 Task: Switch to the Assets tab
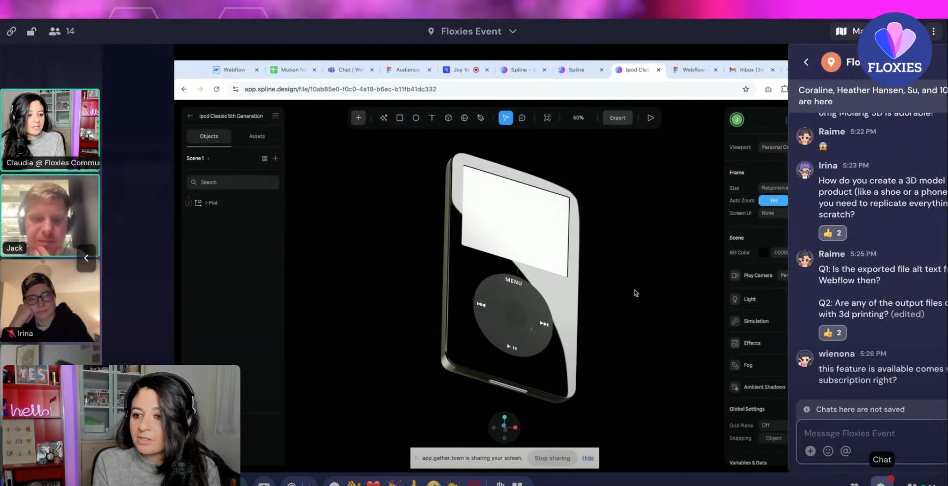(257, 136)
